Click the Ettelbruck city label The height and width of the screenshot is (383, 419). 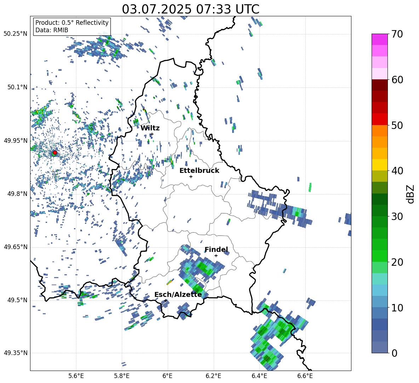(x=199, y=171)
